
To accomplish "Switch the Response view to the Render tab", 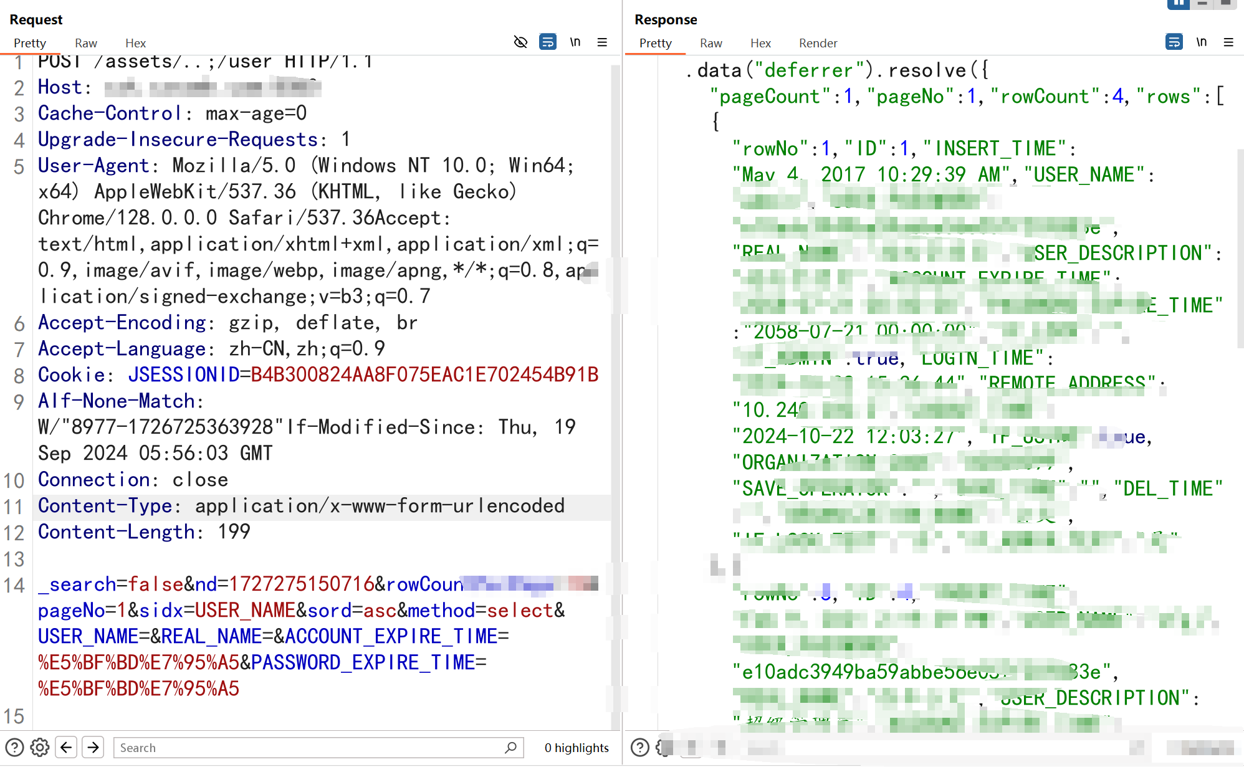I will (x=818, y=43).
